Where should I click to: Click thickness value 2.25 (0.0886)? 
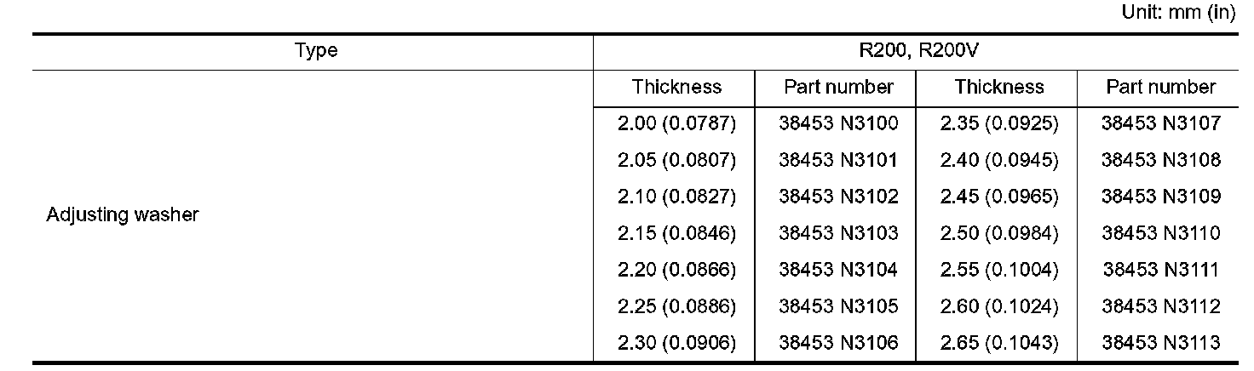point(676,307)
